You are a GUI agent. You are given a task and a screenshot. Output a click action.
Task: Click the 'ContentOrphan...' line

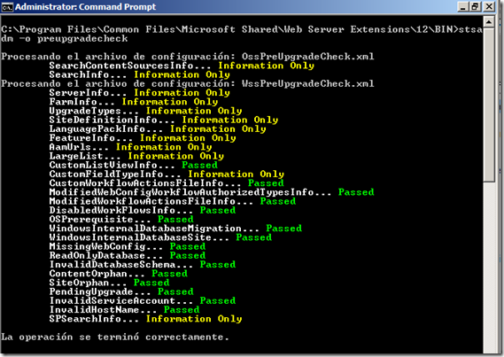coord(119,273)
